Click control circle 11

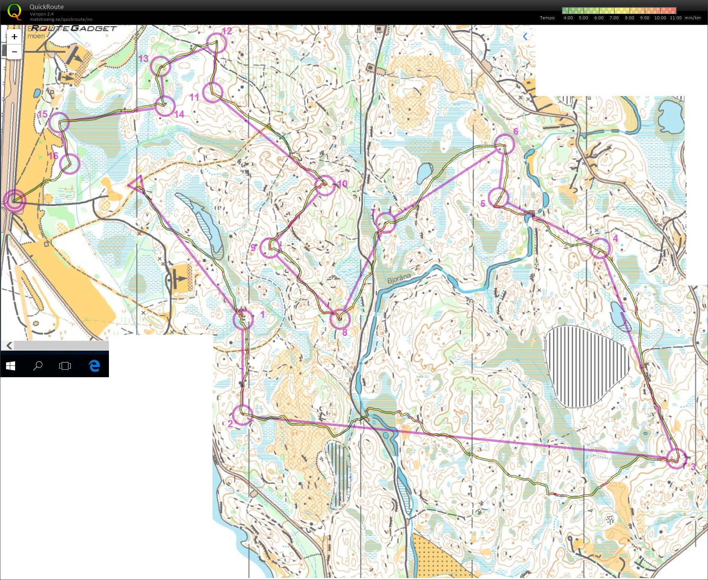213,92
